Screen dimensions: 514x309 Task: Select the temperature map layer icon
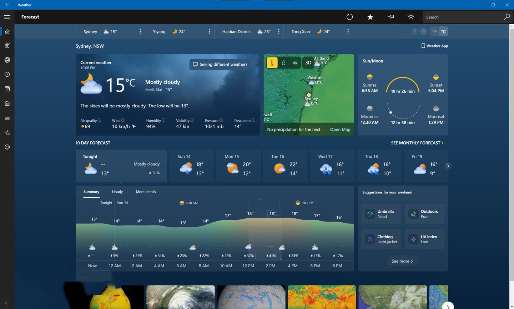click(272, 63)
